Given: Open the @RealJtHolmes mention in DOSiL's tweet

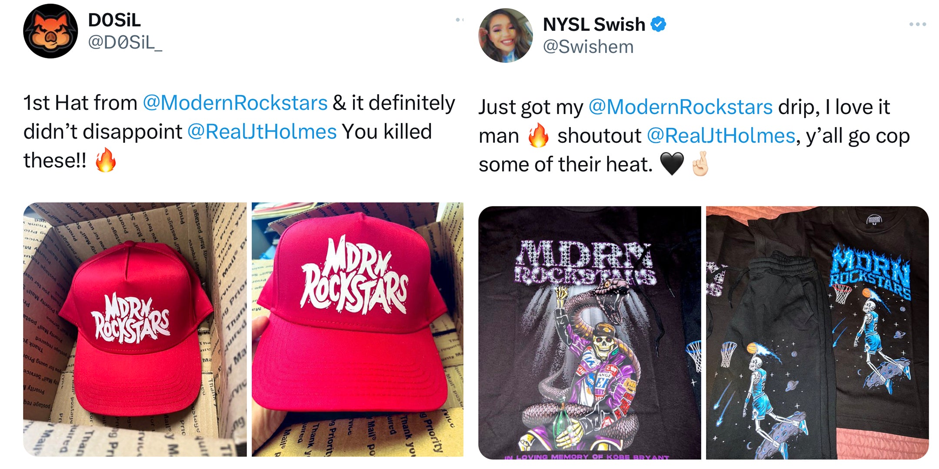Looking at the screenshot, I should 262,132.
